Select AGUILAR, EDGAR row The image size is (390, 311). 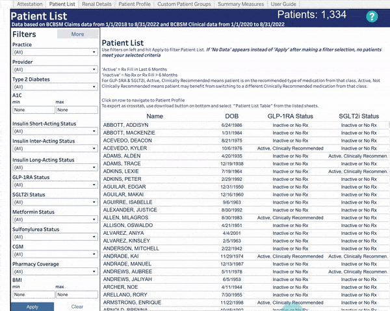coord(245,187)
